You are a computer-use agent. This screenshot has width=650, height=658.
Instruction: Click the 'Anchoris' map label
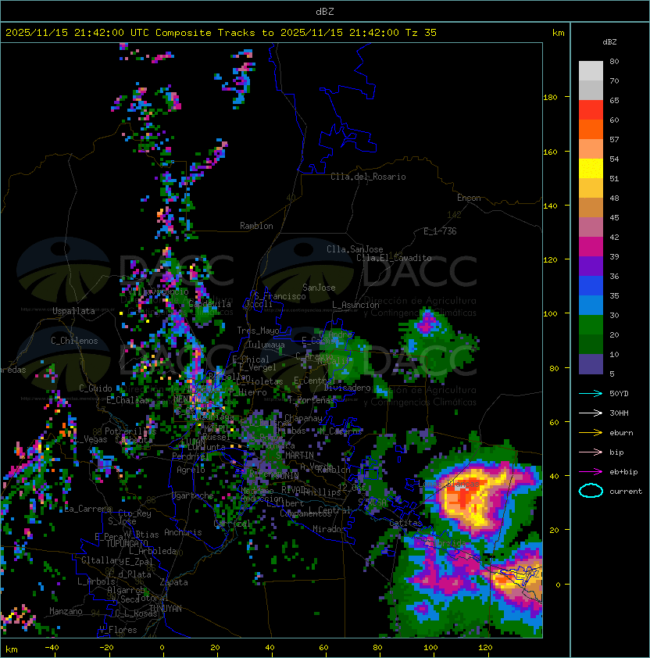click(x=183, y=532)
